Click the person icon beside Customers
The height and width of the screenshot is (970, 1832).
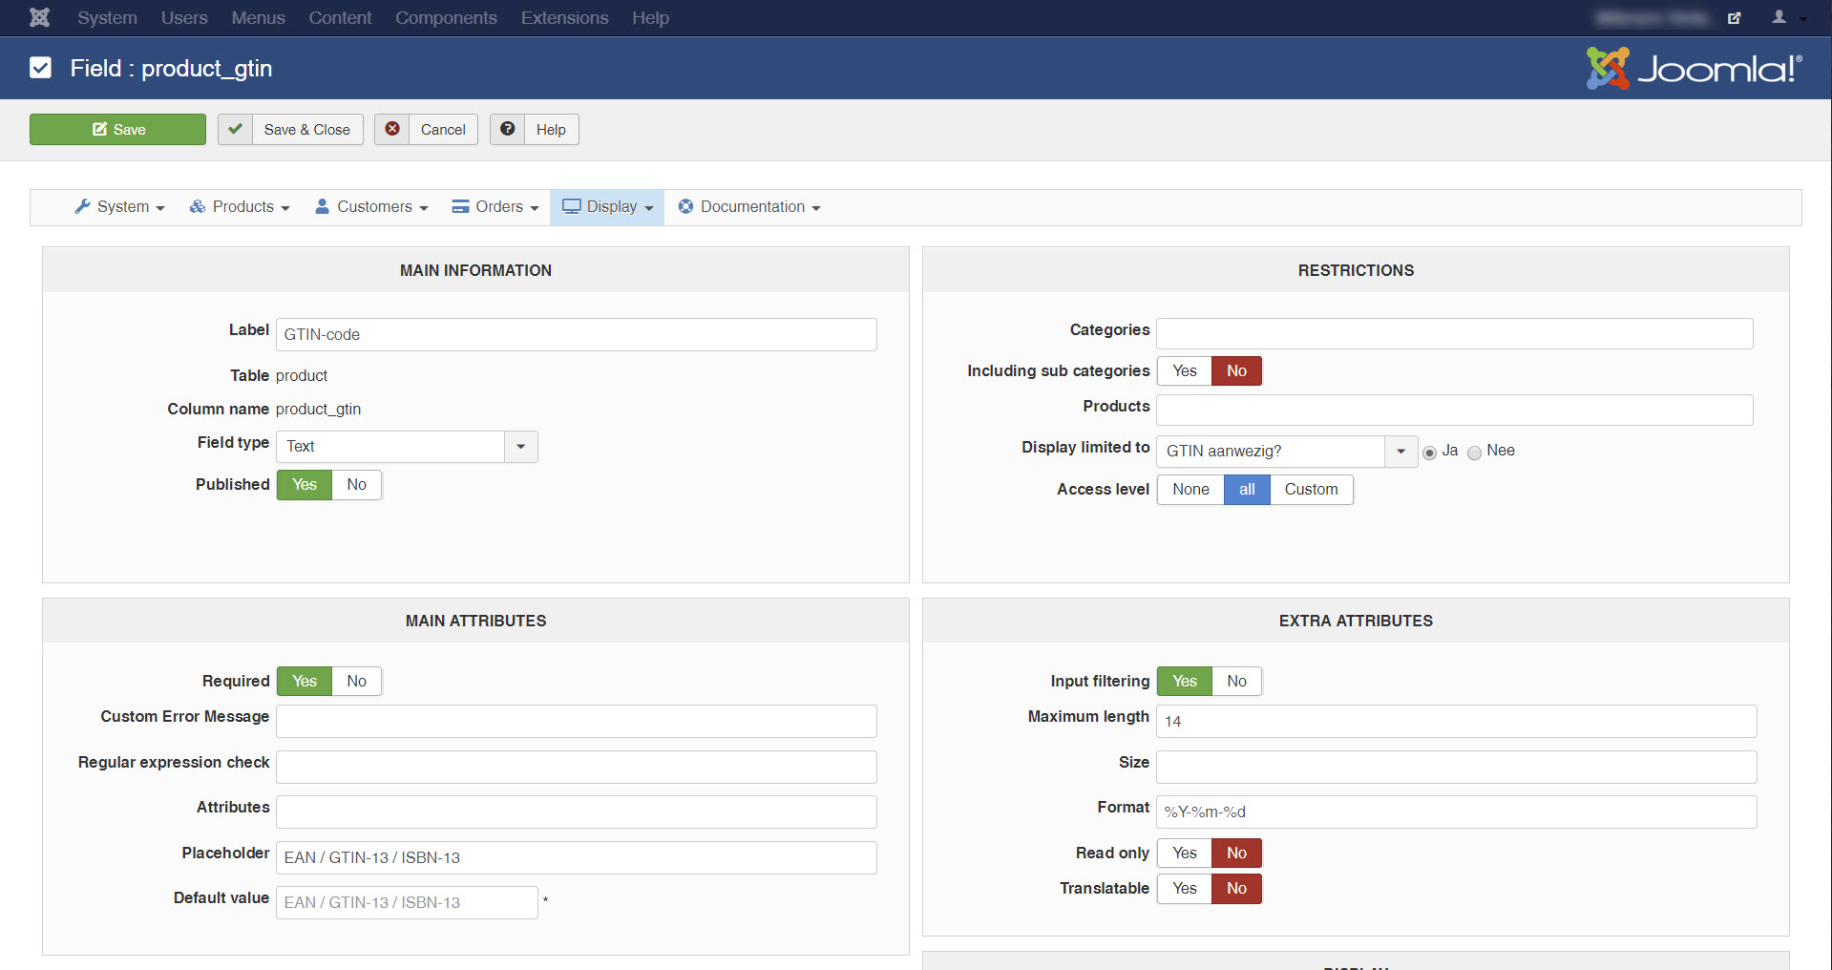tap(323, 206)
